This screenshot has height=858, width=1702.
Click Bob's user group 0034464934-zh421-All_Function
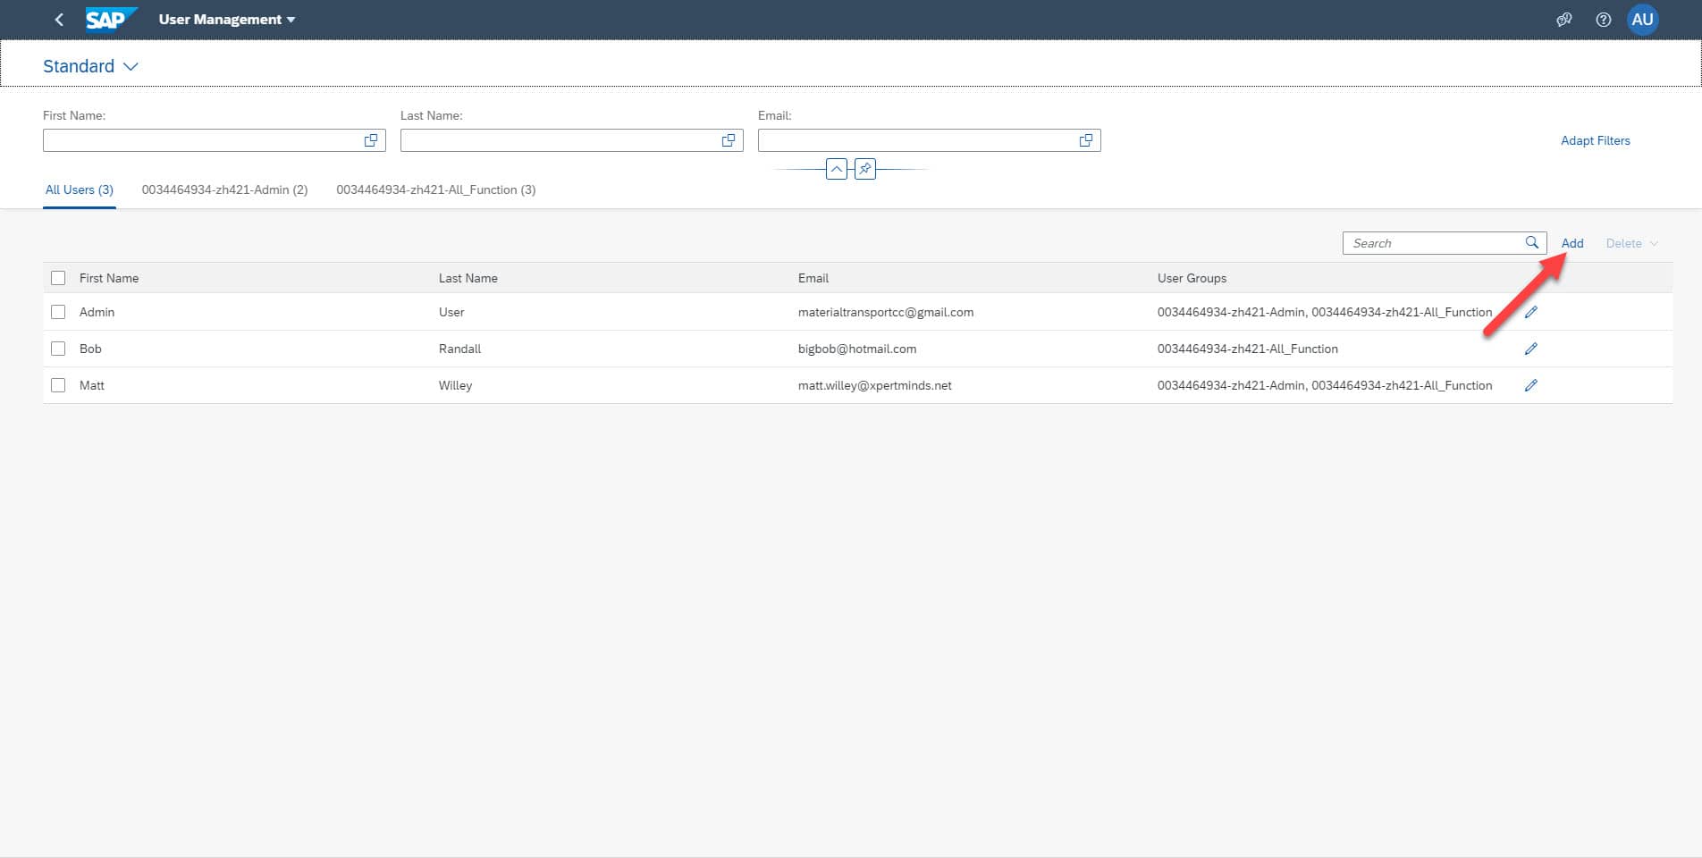click(x=1248, y=349)
